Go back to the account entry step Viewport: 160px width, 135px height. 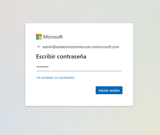coord(39,47)
